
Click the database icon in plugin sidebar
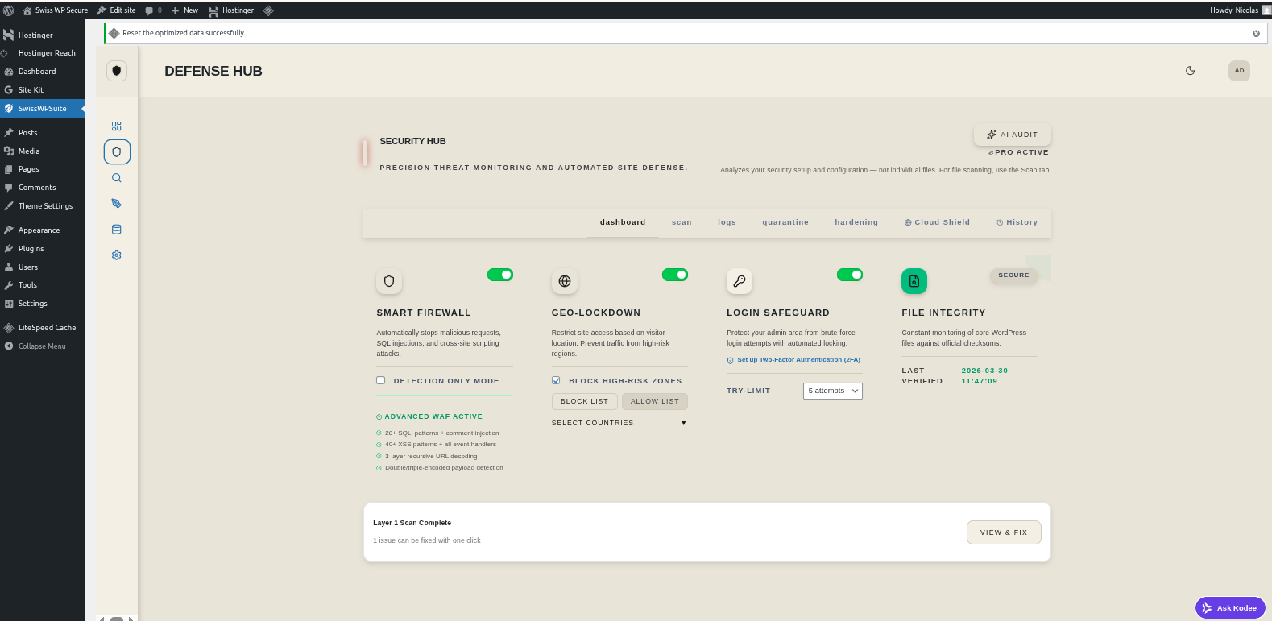(x=117, y=230)
